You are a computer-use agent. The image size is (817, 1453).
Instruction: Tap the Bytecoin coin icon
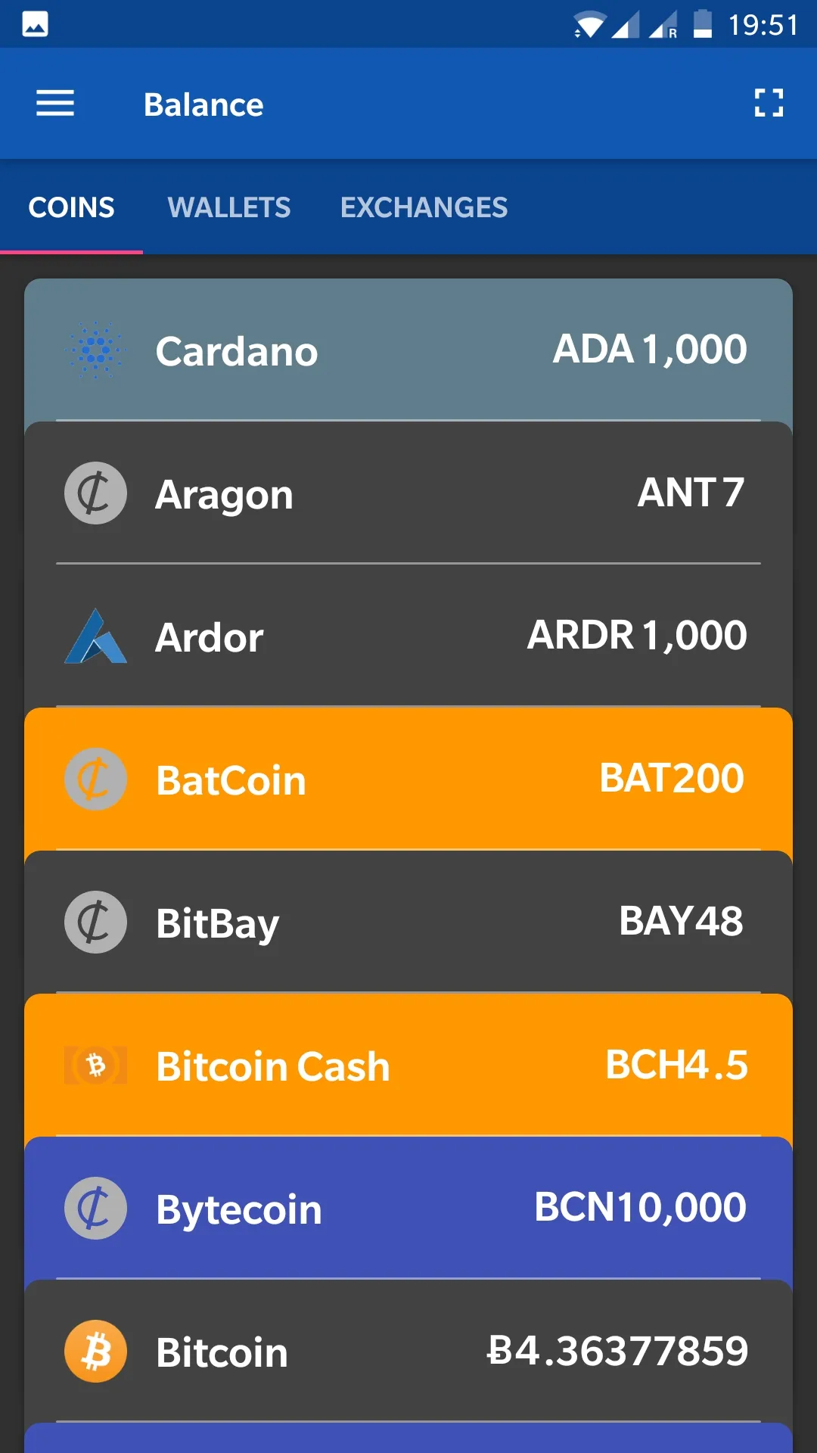point(95,1208)
